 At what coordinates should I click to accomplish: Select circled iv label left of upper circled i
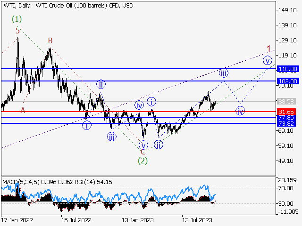139,105
